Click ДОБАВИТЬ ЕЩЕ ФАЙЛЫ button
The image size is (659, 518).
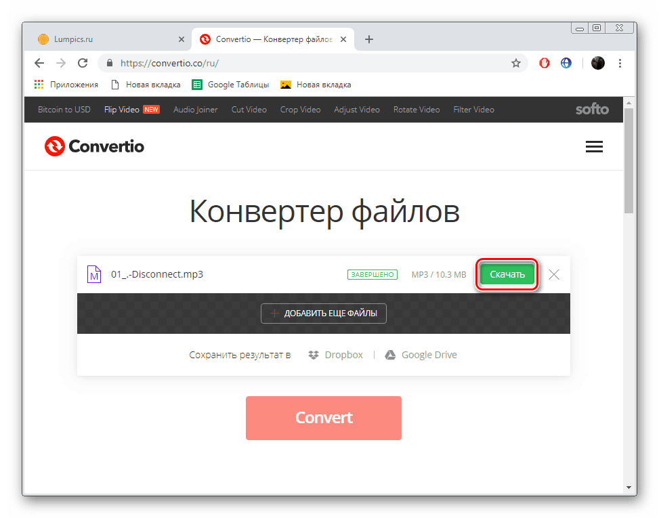coord(324,314)
